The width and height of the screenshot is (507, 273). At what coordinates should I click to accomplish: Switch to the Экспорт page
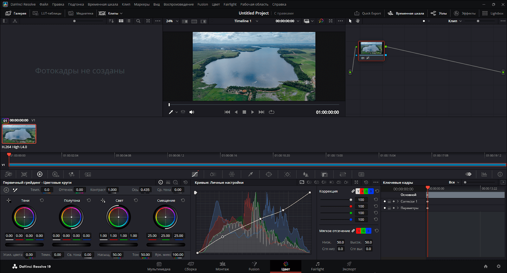click(349, 266)
